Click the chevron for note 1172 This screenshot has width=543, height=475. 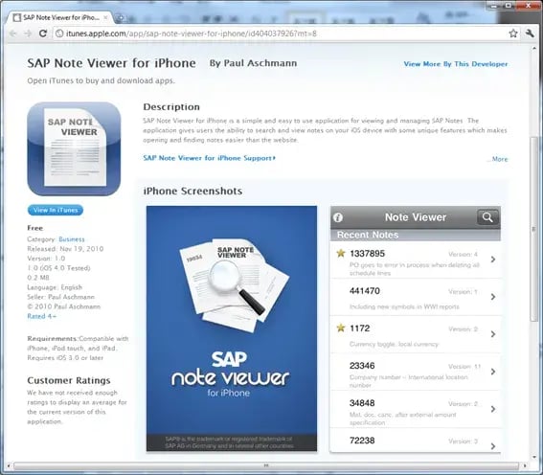[x=493, y=334]
